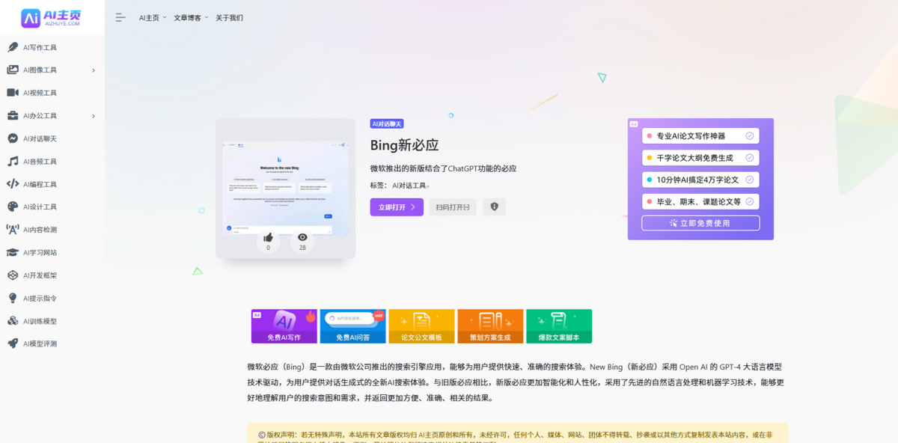898x443 pixels.
Task: Click the AI主页 logo
Action: click(x=52, y=17)
